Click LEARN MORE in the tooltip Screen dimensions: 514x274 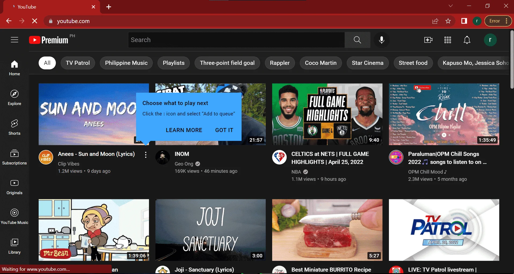(x=184, y=130)
